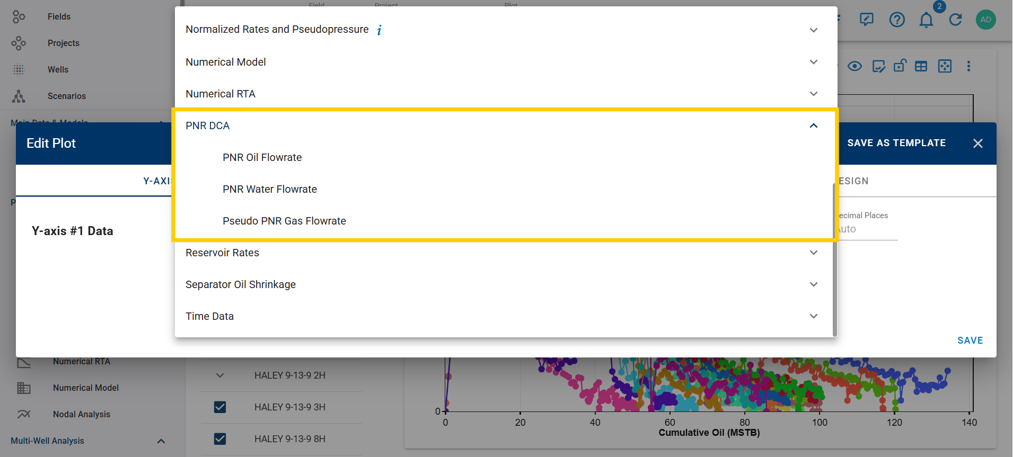Close the Edit Plot dialog
Viewport: 1013px width, 457px height.
[x=978, y=144]
